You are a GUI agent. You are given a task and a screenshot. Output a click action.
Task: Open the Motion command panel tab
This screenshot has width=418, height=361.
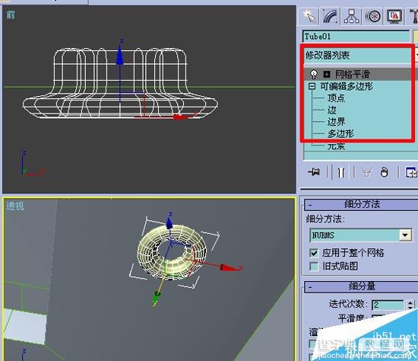click(372, 16)
